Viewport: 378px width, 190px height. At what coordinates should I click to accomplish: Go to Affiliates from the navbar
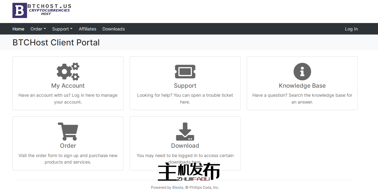(x=87, y=29)
